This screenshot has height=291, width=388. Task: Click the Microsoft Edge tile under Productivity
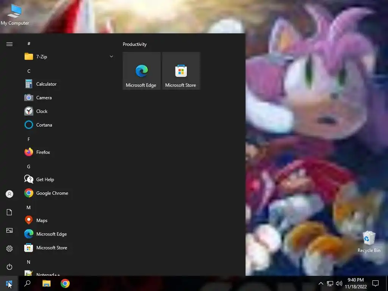tap(142, 71)
